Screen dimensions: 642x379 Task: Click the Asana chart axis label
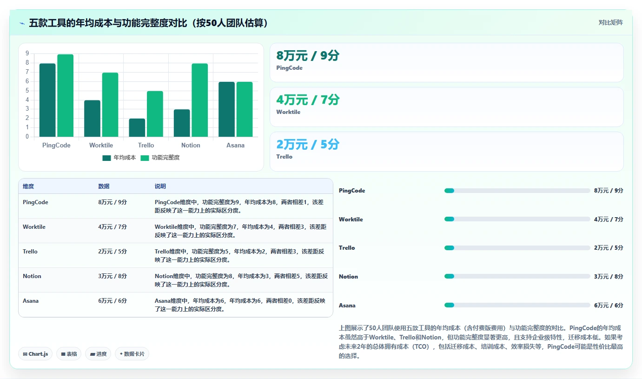(x=235, y=145)
